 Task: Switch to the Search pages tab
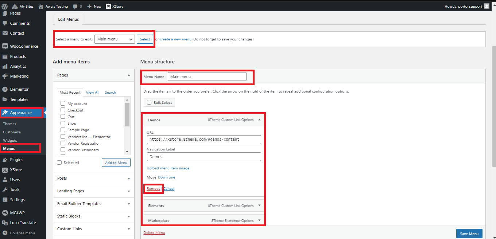coord(111,93)
